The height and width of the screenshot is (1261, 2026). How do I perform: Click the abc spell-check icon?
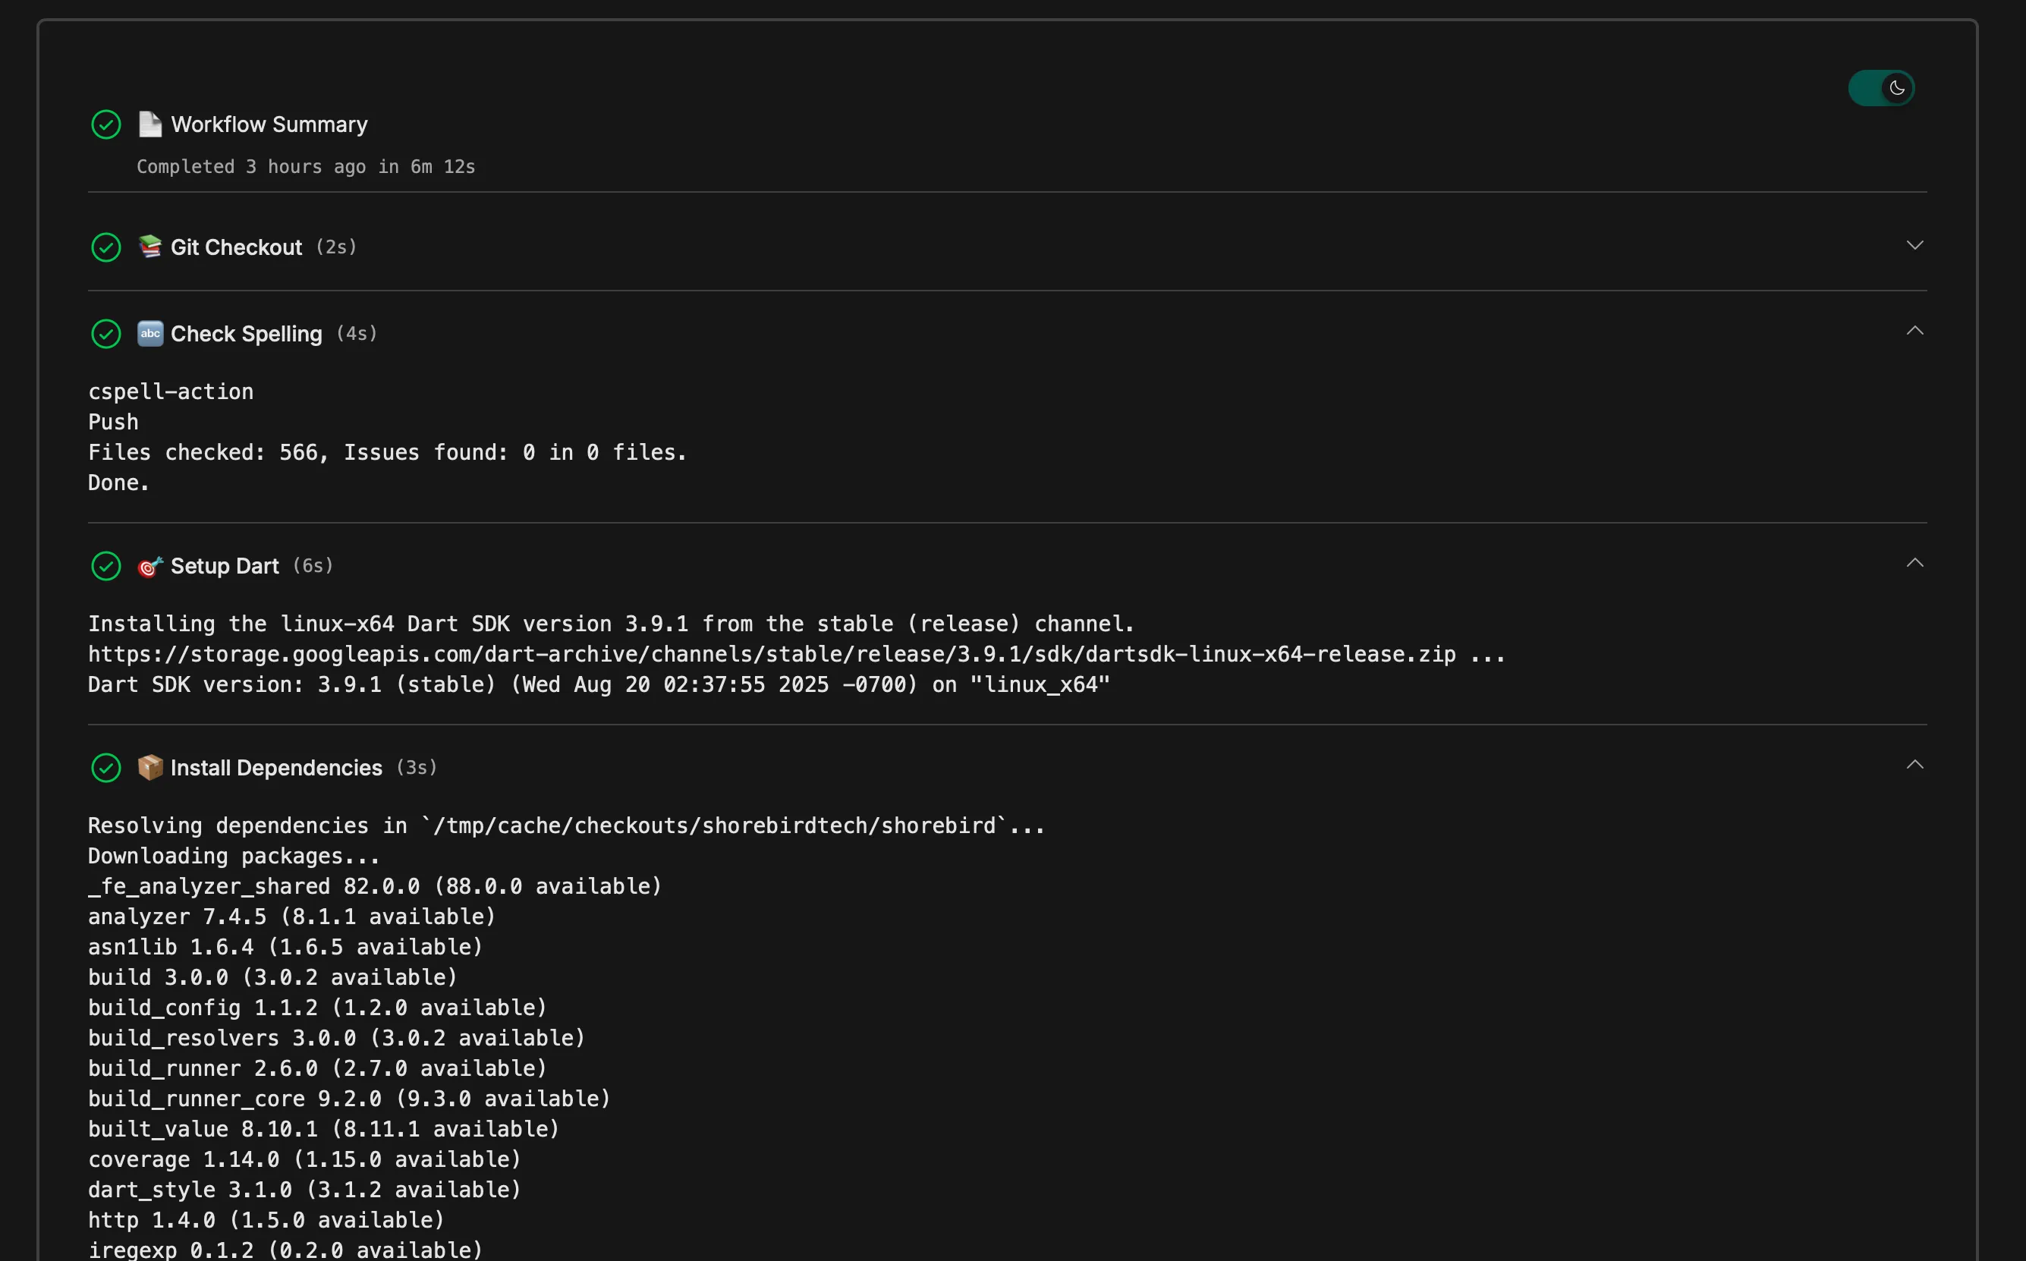point(150,334)
